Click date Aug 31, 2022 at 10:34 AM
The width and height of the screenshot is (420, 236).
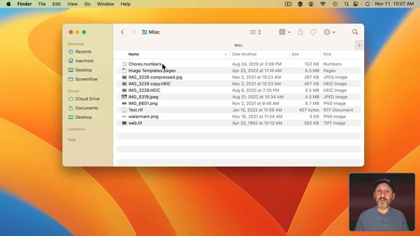point(258,97)
